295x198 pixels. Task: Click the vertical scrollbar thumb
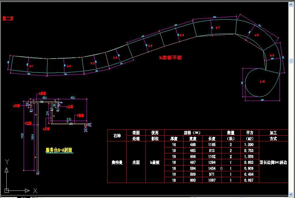(x=291, y=61)
